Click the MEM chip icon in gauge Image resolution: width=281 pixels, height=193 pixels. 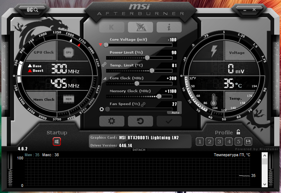pyautogui.click(x=68, y=99)
